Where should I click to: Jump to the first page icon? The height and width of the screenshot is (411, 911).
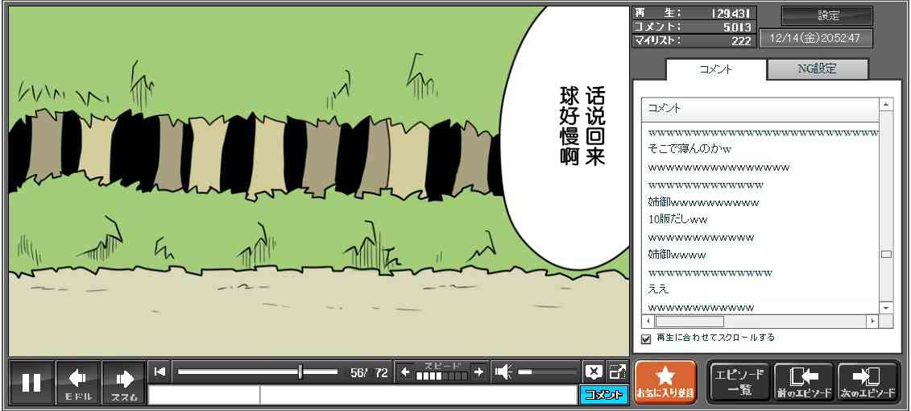pyautogui.click(x=159, y=372)
